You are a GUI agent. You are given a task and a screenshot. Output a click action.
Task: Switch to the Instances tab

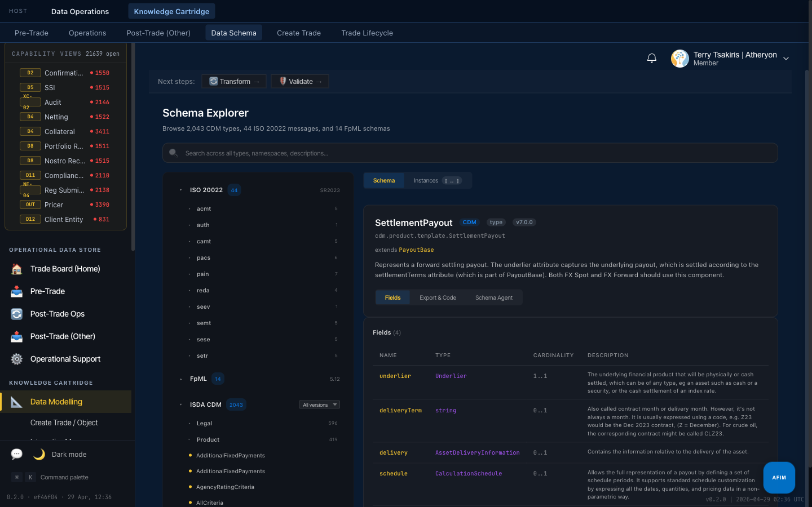click(437, 180)
